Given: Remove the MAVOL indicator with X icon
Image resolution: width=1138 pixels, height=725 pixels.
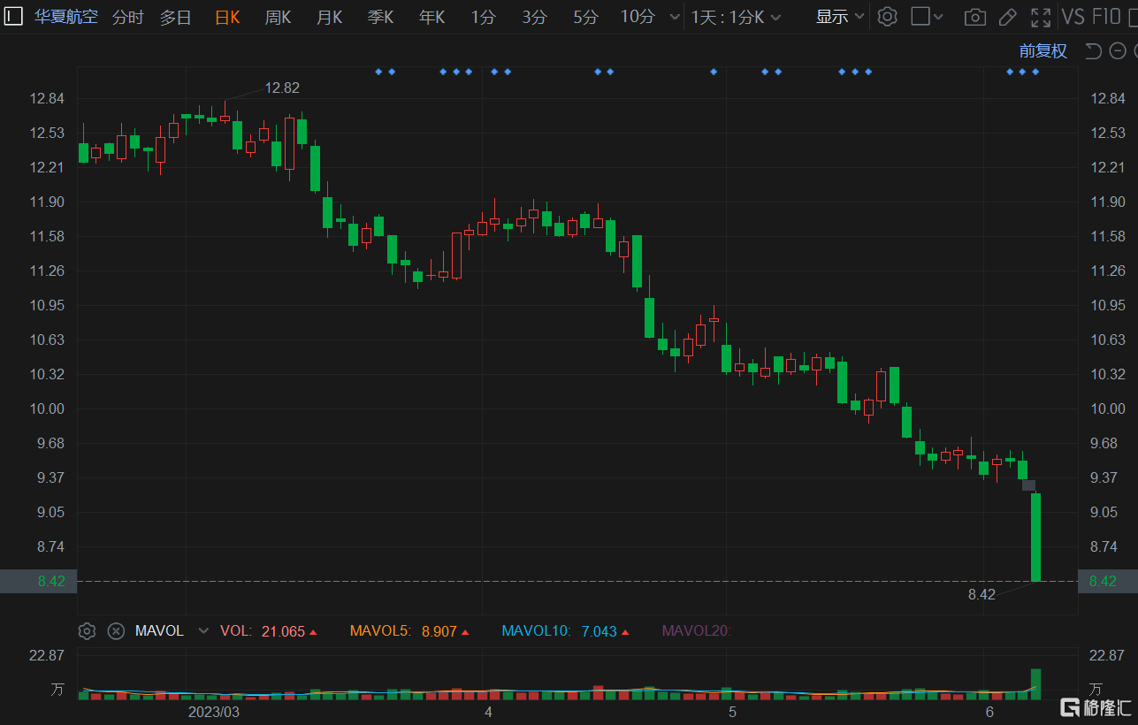Looking at the screenshot, I should 116,631.
